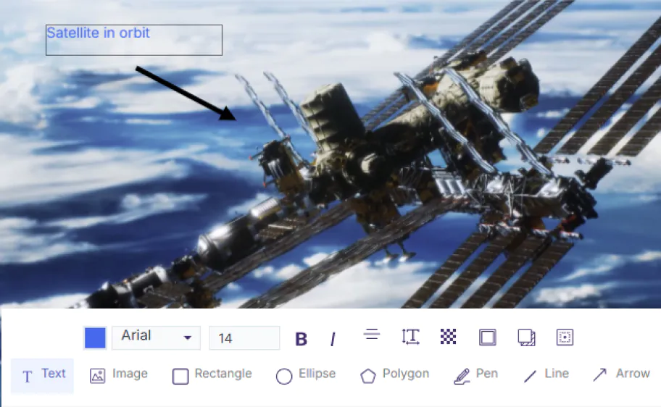Click the checkerboard opacity icon

(449, 337)
